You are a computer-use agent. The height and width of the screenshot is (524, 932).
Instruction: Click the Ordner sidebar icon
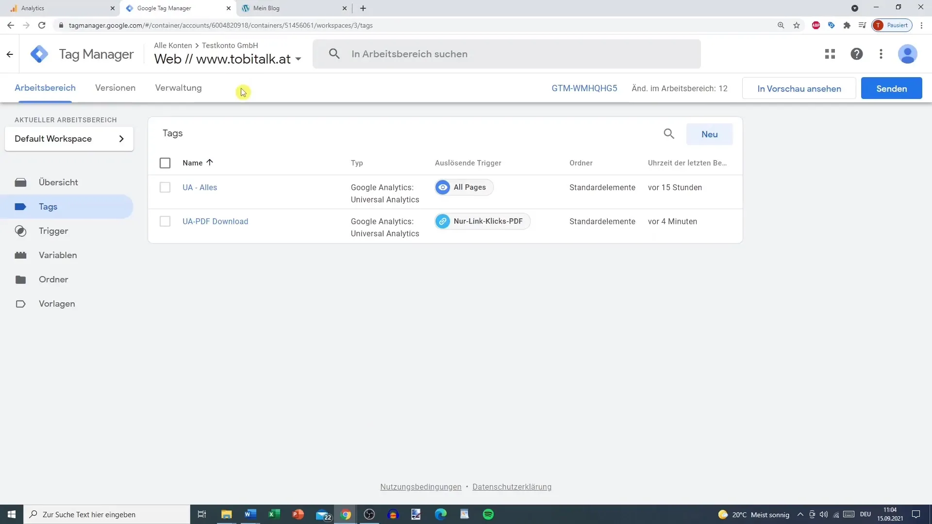(x=20, y=279)
